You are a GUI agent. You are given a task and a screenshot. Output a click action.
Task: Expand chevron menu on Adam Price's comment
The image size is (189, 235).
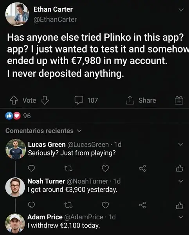181,217
